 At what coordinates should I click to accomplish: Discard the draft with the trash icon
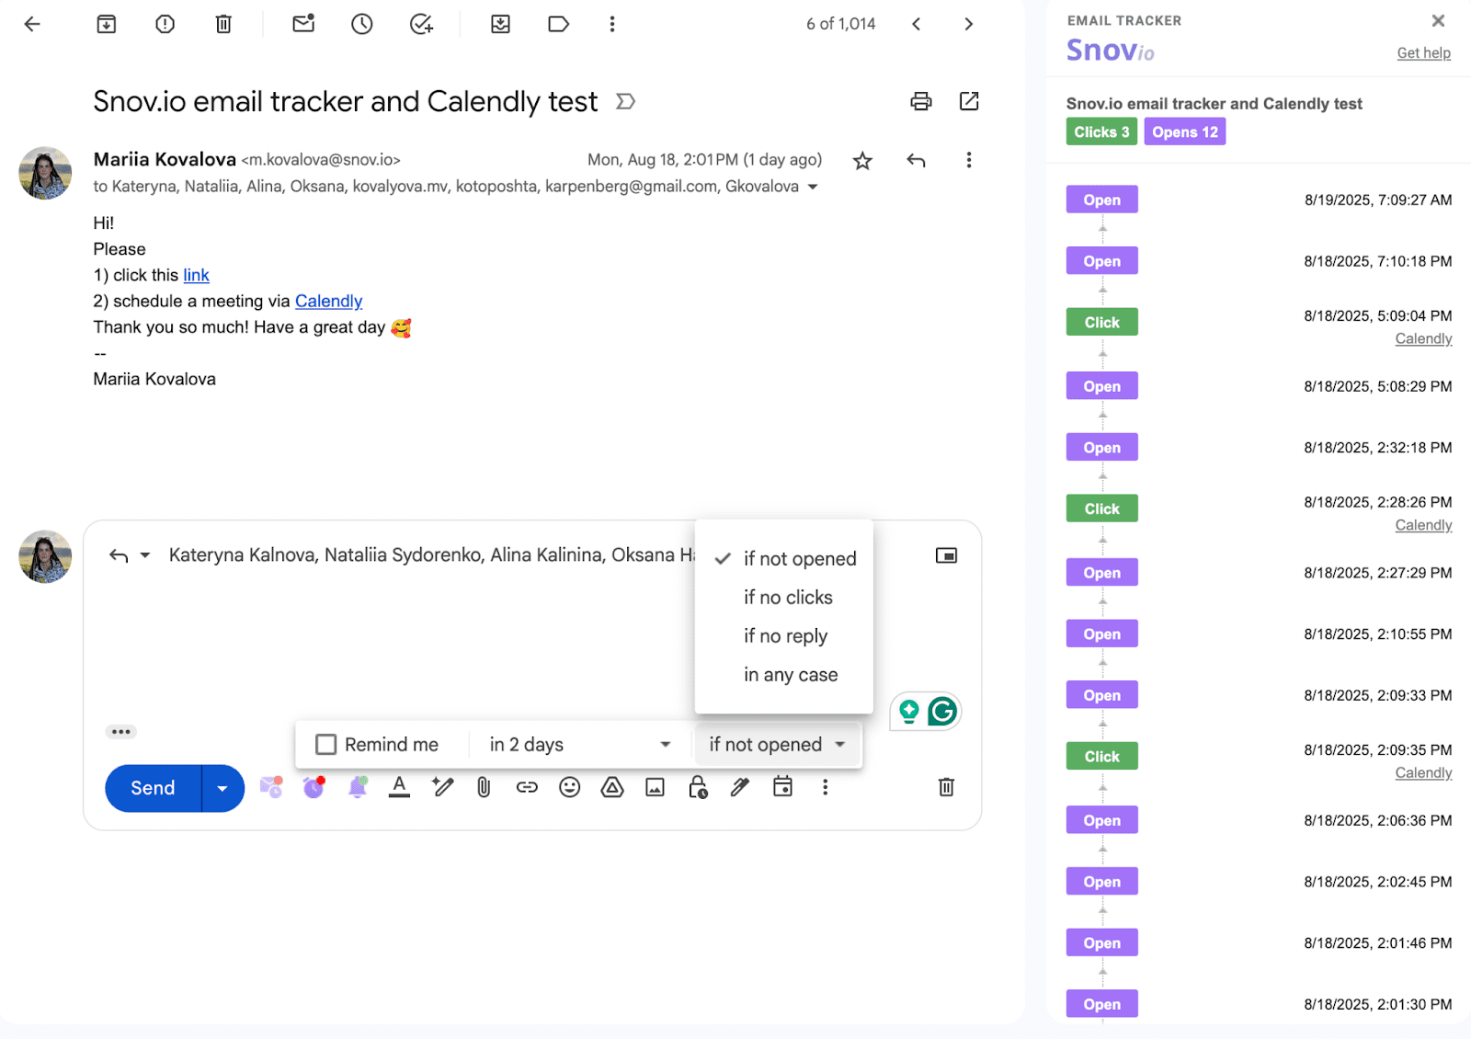click(x=946, y=787)
